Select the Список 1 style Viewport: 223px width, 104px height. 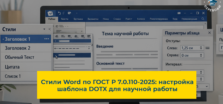pyautogui.click(x=13, y=76)
